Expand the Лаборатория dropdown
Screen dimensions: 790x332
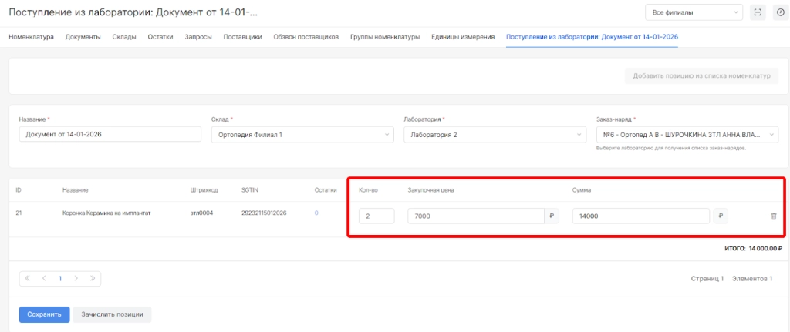click(x=495, y=135)
